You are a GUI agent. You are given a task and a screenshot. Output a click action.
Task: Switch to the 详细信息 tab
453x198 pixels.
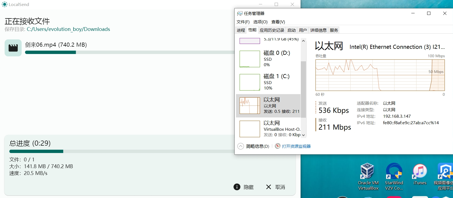318,30
